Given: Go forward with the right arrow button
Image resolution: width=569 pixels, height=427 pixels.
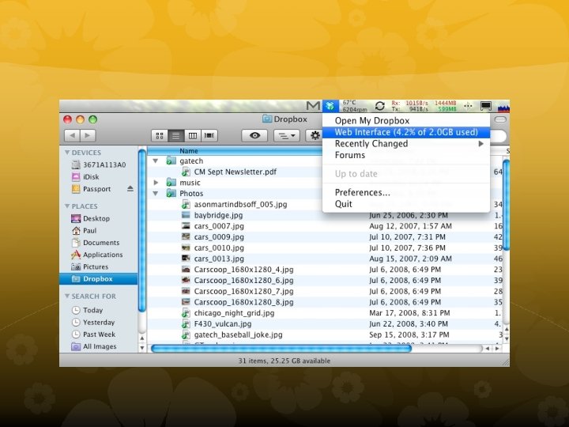Looking at the screenshot, I should point(88,135).
